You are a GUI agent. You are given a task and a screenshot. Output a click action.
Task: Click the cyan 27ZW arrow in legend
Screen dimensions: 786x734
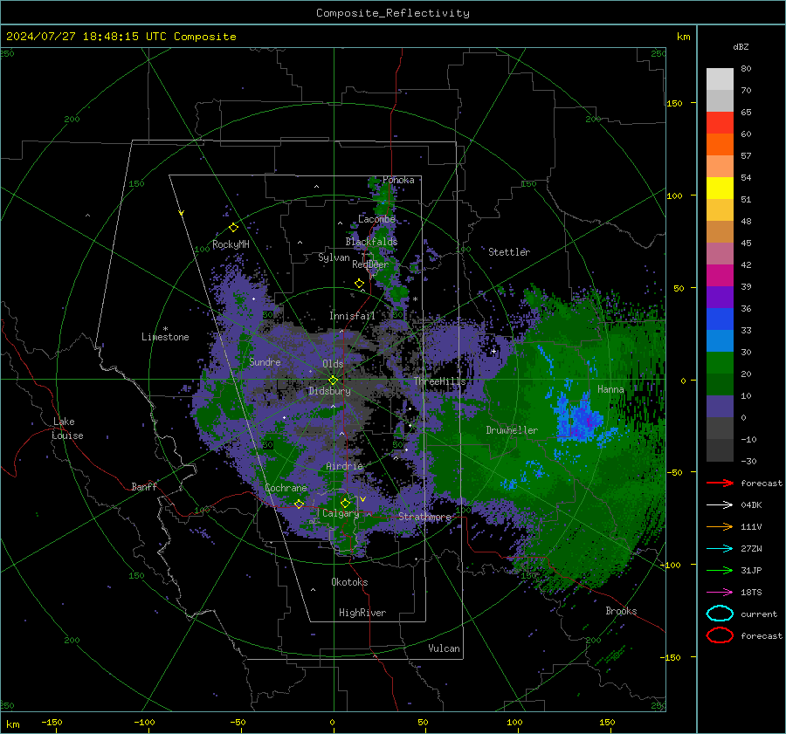(720, 549)
